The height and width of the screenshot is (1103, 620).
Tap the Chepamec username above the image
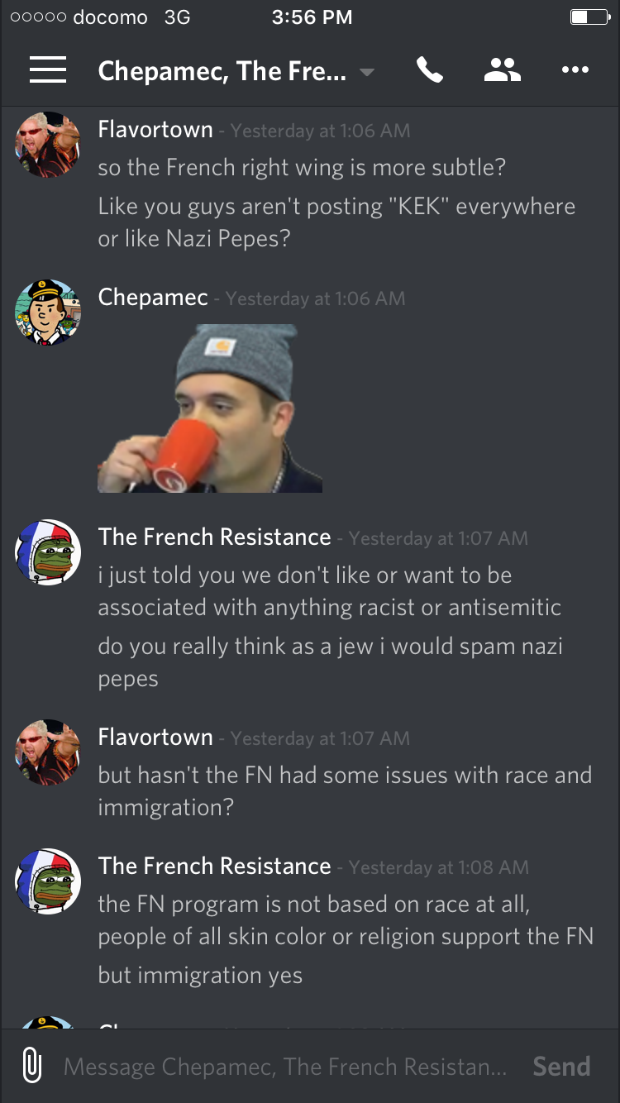(x=153, y=298)
